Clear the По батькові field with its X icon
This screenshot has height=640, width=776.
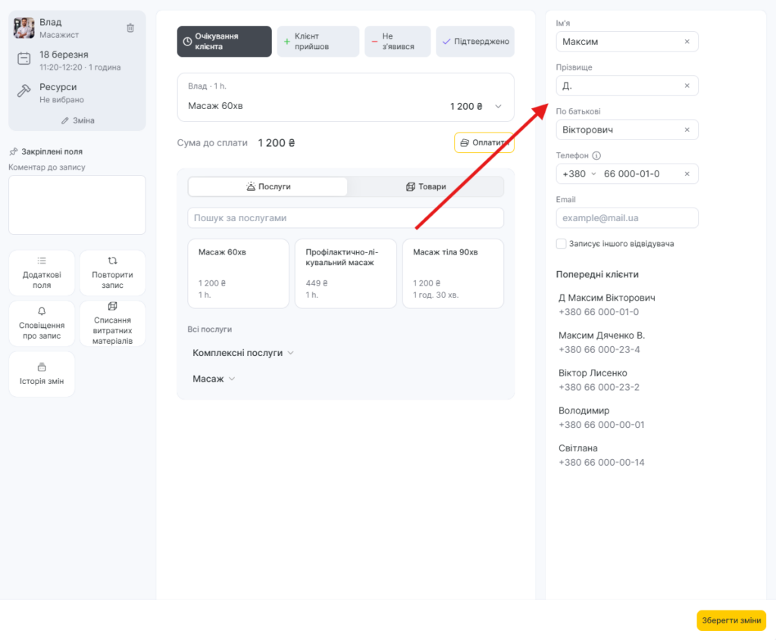pos(687,130)
